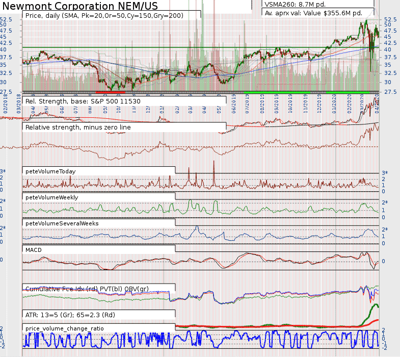Click the Price, daily SMA legend label
Viewport: 400px width, 357px height.
(104, 16)
